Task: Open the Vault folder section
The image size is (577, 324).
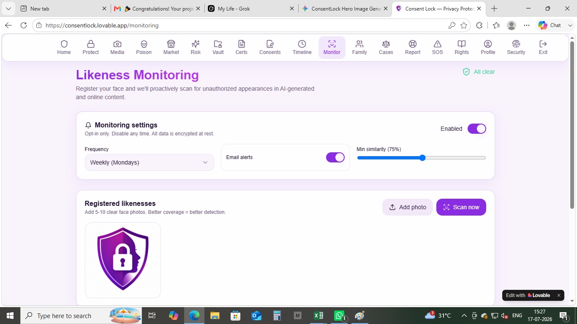Action: (218, 47)
